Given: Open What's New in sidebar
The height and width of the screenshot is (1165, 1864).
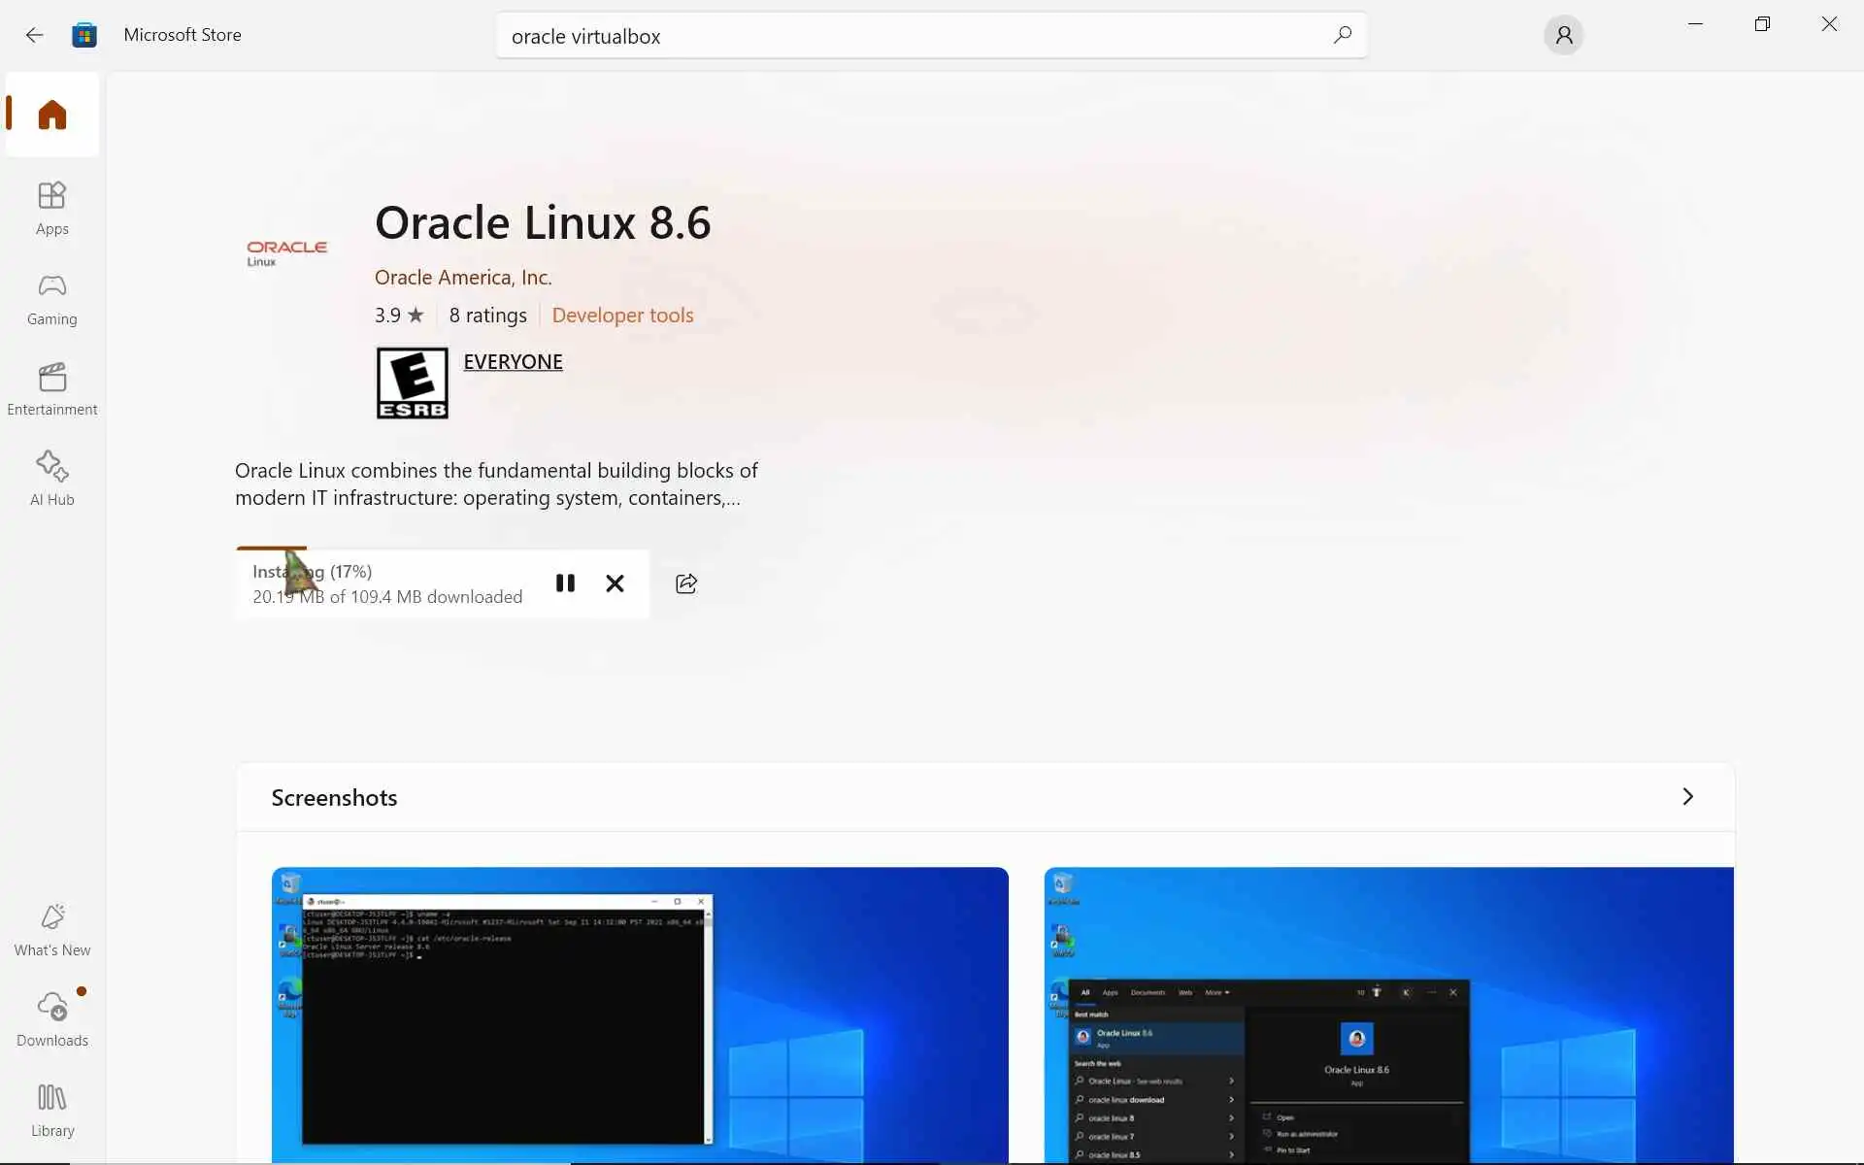Looking at the screenshot, I should pos(52,929).
